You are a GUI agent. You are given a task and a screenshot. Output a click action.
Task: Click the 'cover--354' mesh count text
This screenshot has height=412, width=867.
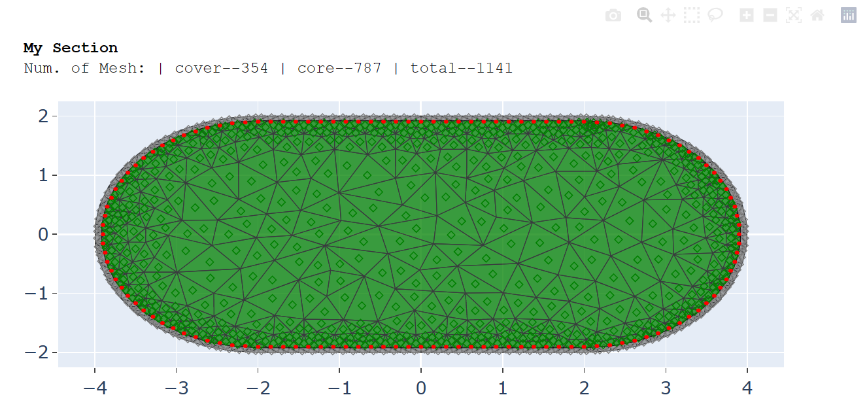point(221,68)
